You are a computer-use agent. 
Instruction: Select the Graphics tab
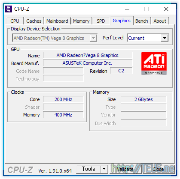click(x=122, y=21)
